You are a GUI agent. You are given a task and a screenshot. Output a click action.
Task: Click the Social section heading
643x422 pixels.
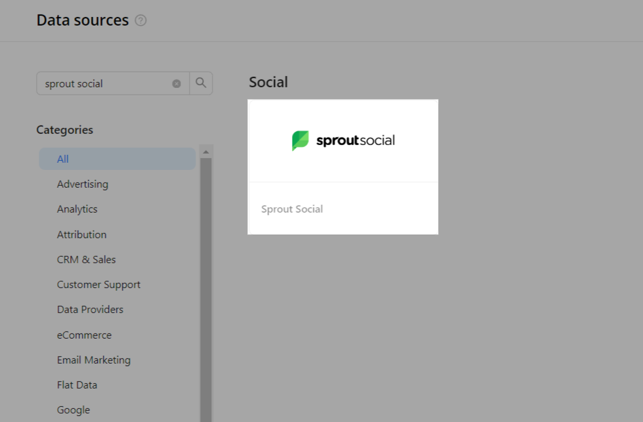268,82
